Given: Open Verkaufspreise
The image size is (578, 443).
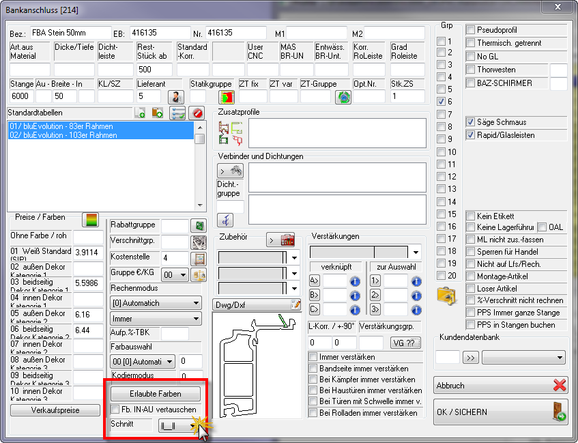Looking at the screenshot, I should pos(55,410).
